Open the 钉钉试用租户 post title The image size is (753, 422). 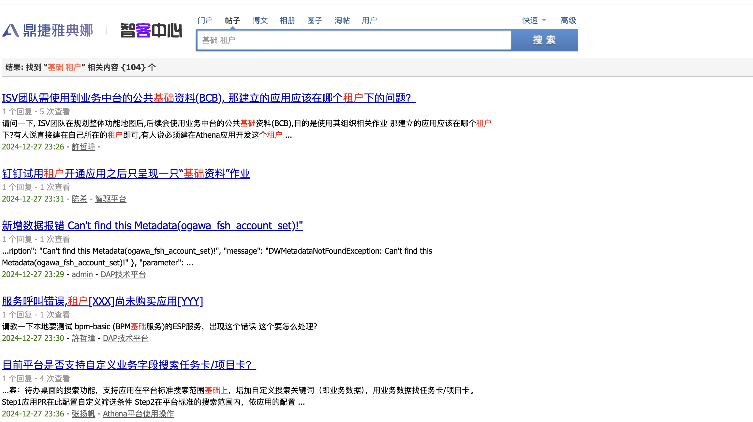tap(126, 173)
